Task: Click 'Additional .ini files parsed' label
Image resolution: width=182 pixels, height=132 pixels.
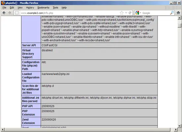Action: [x=31, y=99]
